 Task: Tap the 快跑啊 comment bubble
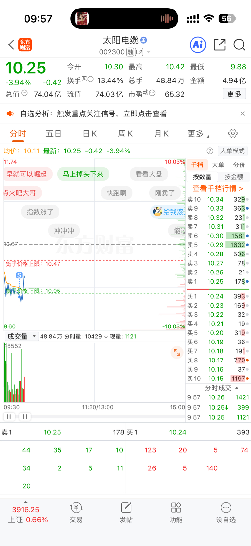(x=117, y=193)
